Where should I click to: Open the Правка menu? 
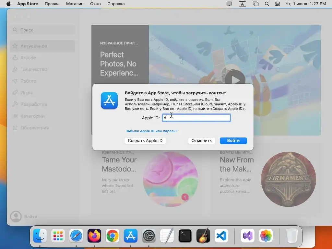tap(52, 4)
